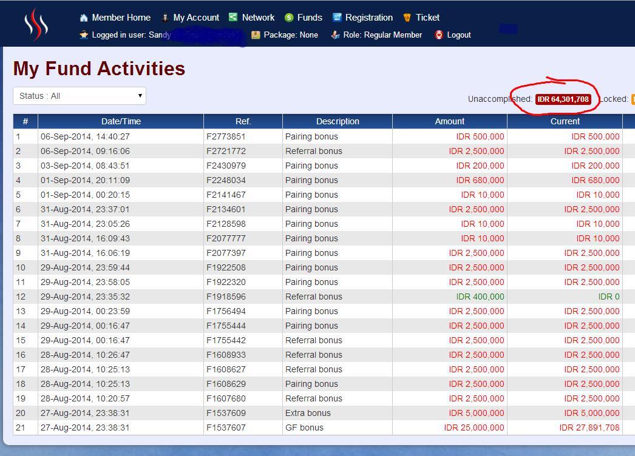This screenshot has height=456, width=635.
Task: Click the Member Home house icon
Action: (84, 18)
